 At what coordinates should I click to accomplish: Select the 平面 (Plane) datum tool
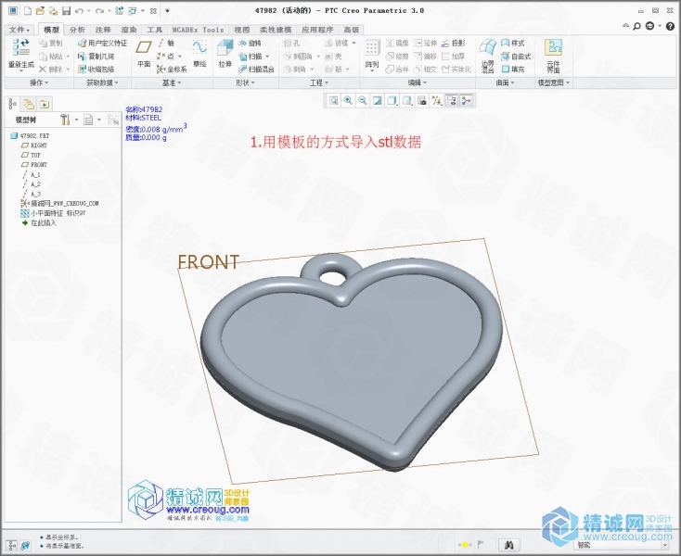(x=144, y=54)
